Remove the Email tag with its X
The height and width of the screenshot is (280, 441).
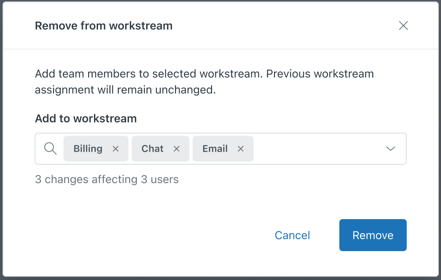click(241, 149)
